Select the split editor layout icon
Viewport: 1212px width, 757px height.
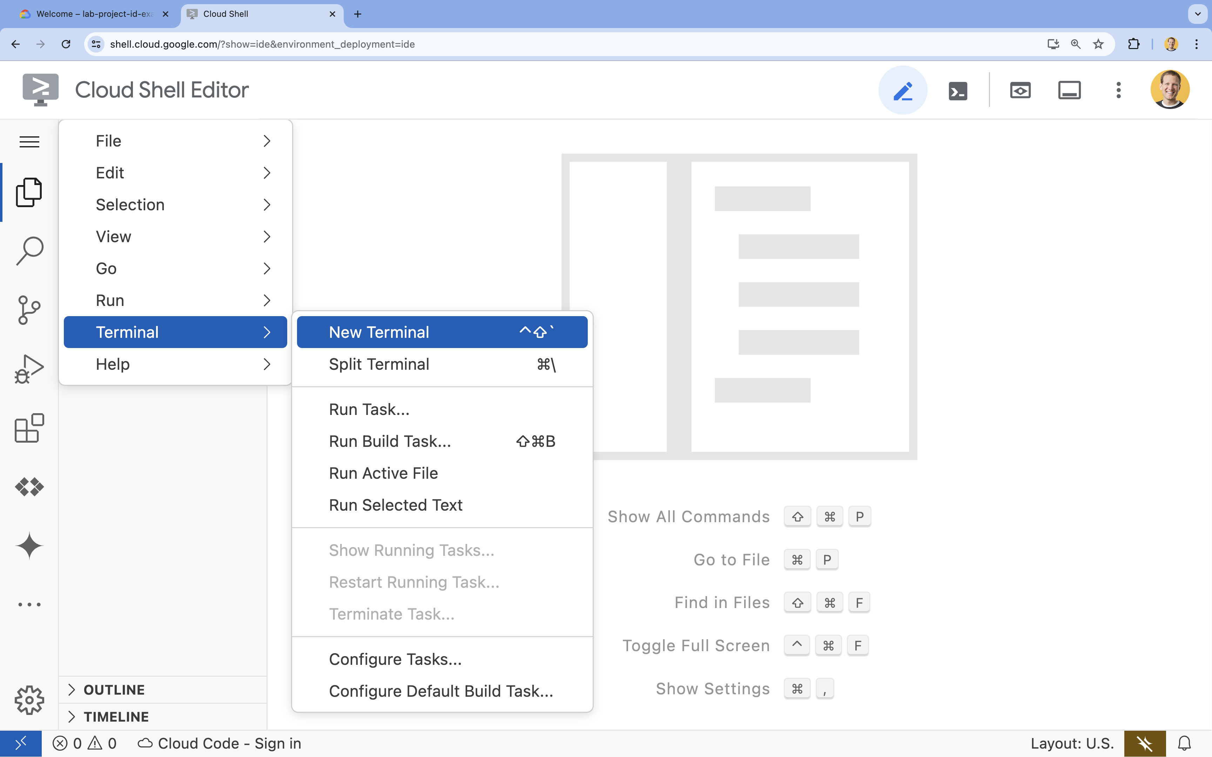click(1069, 90)
